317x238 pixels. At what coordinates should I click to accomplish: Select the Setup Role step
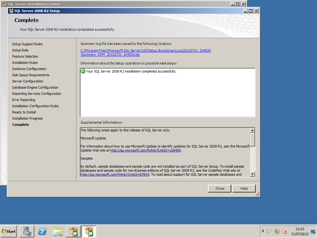coord(20,50)
